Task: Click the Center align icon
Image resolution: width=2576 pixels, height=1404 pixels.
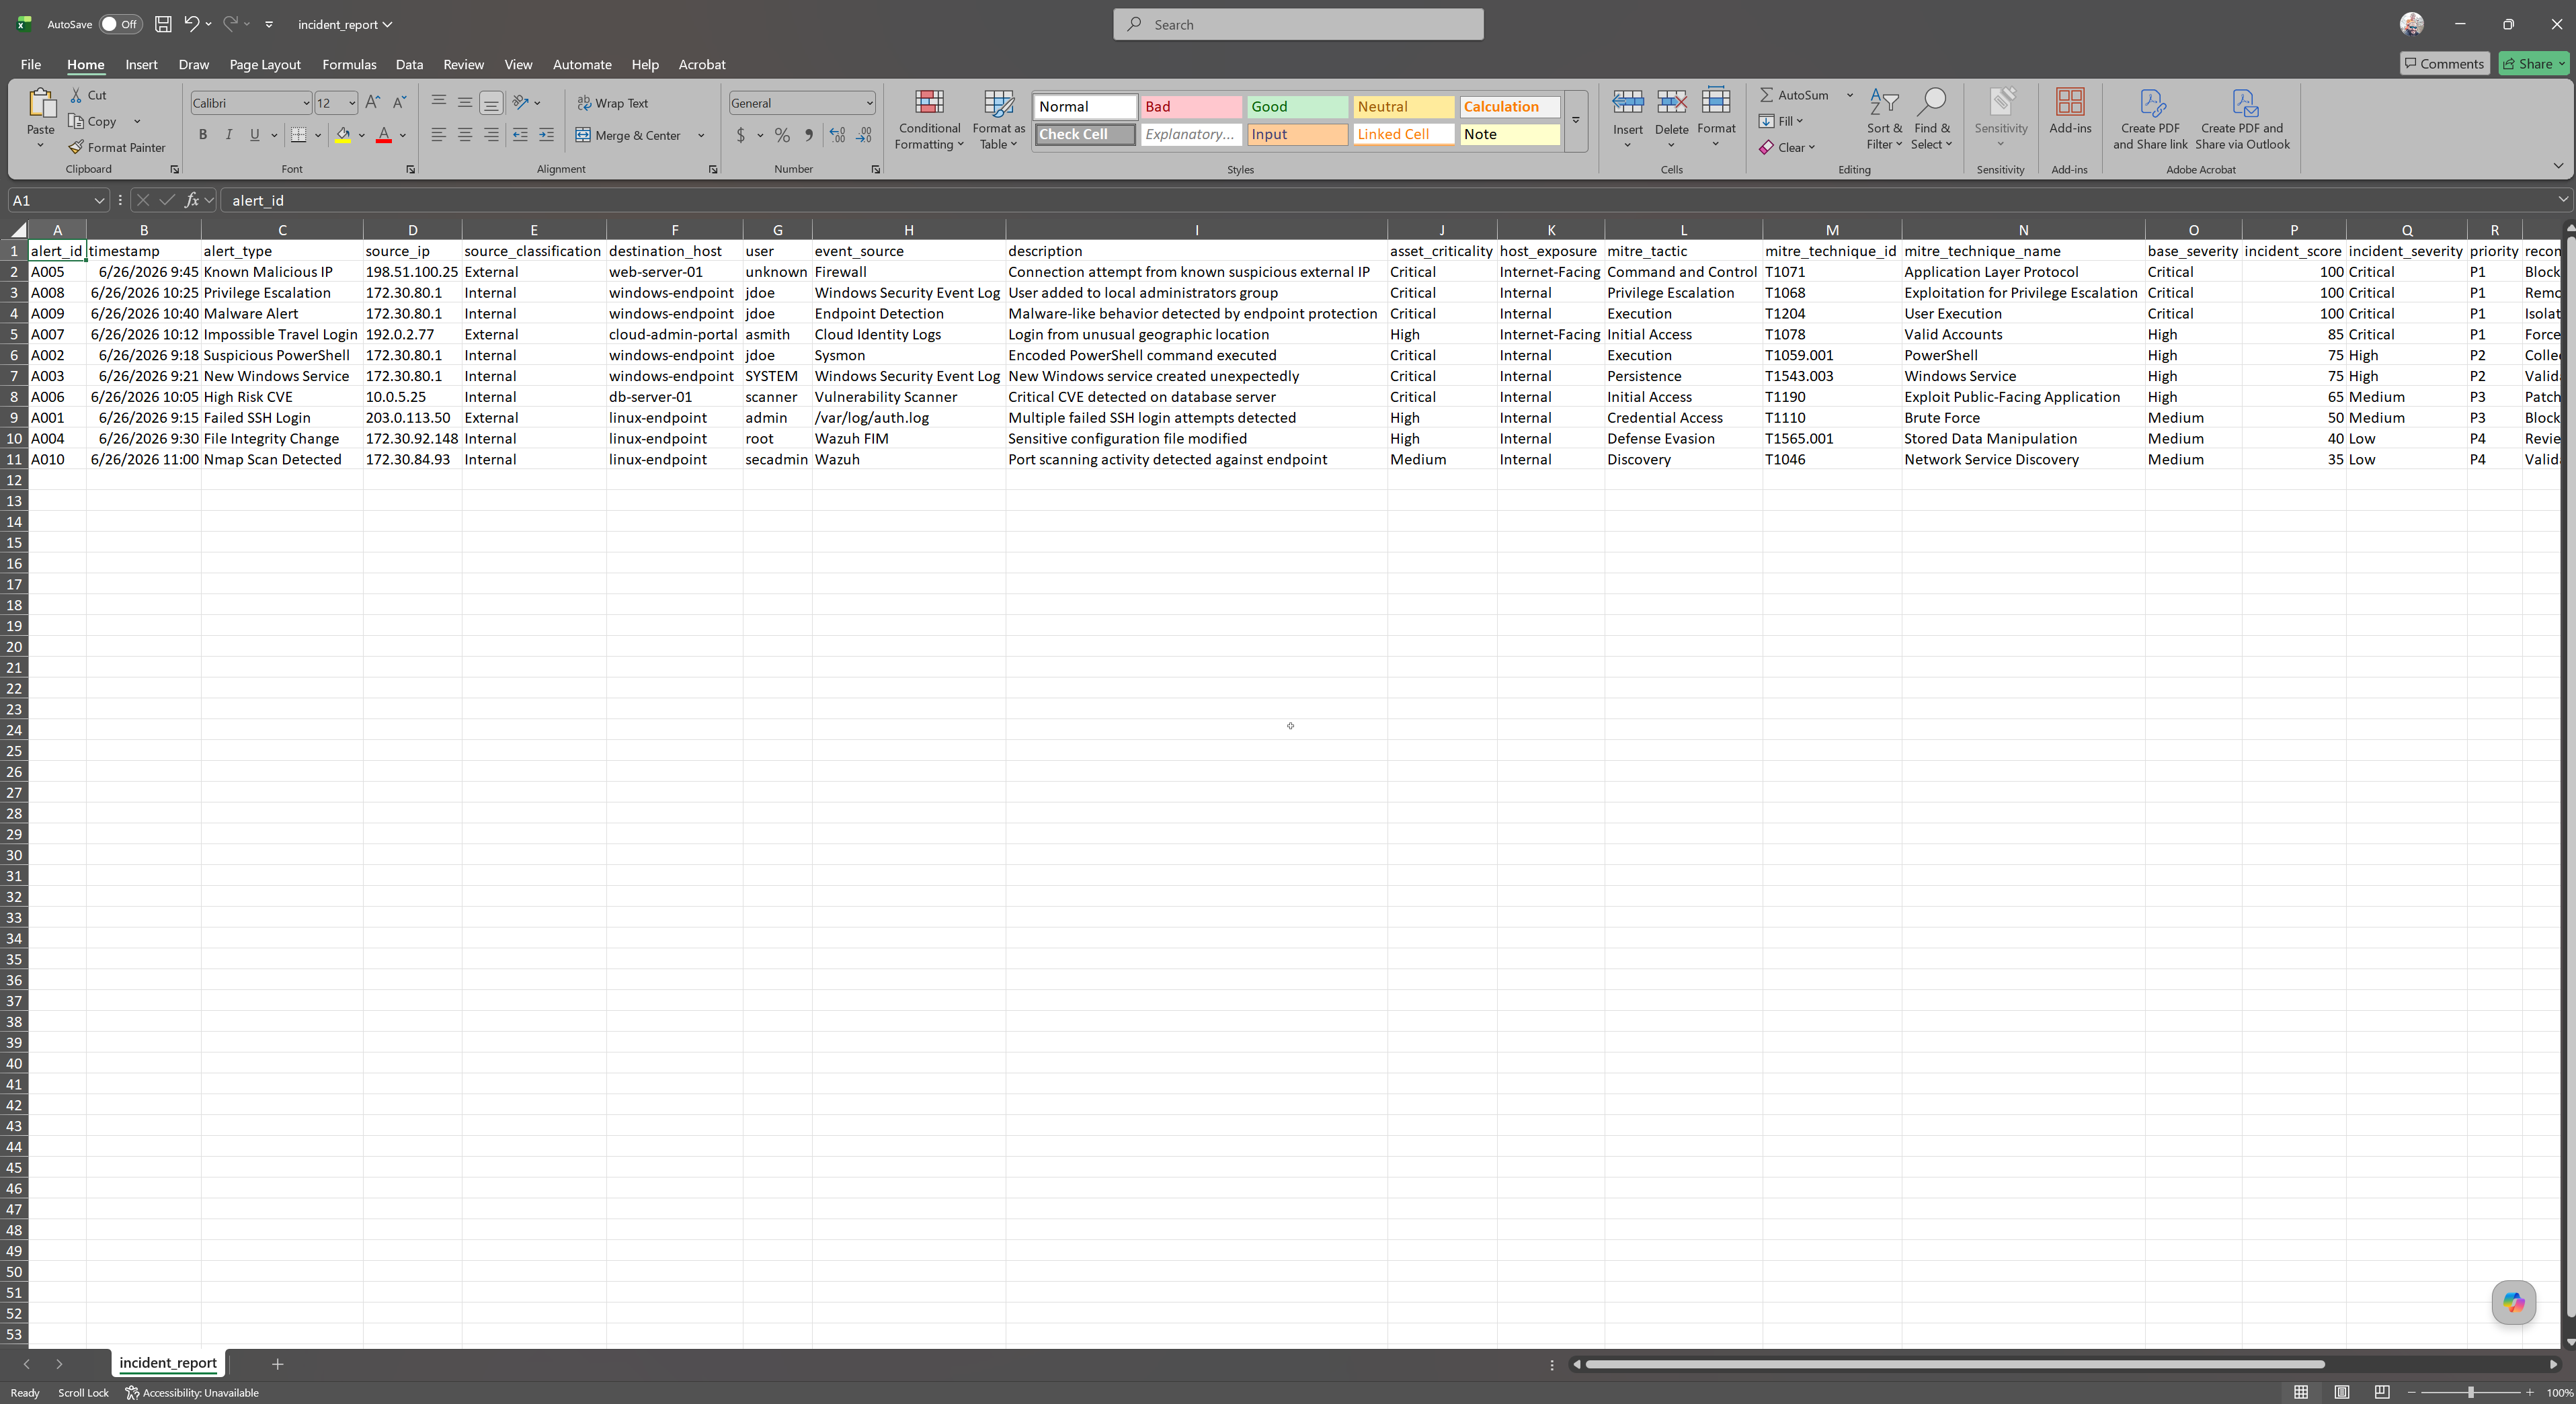Action: [465, 135]
